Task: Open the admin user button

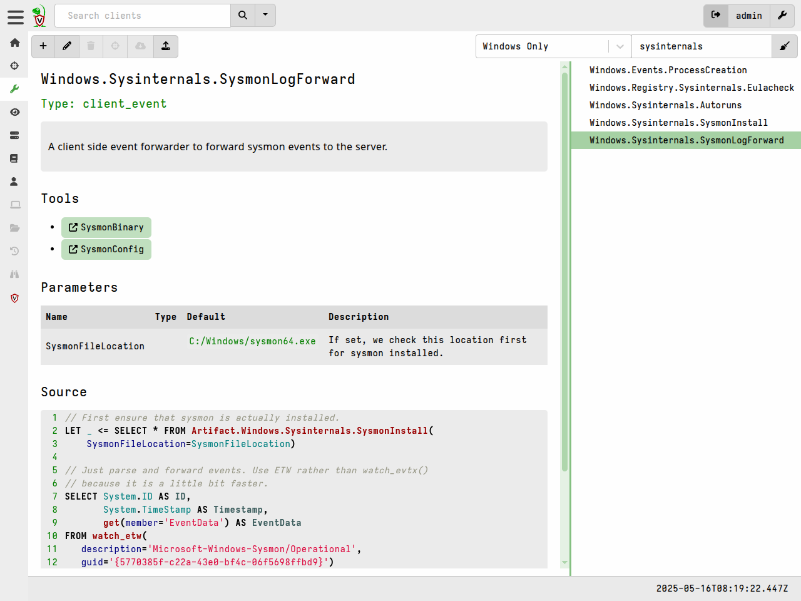Action: 748,16
